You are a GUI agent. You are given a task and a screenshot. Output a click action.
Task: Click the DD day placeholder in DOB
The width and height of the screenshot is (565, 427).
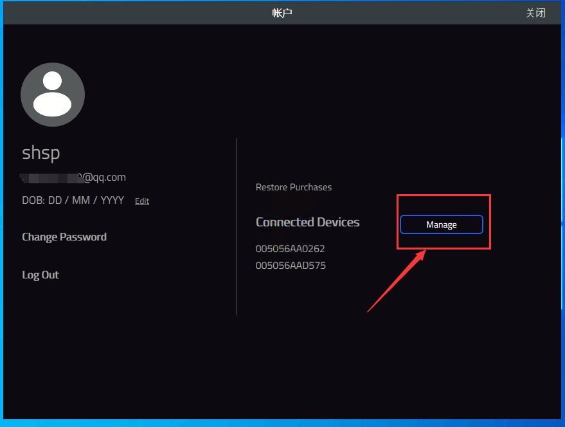click(55, 201)
